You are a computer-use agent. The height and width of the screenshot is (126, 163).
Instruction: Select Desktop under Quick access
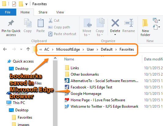click(19, 69)
